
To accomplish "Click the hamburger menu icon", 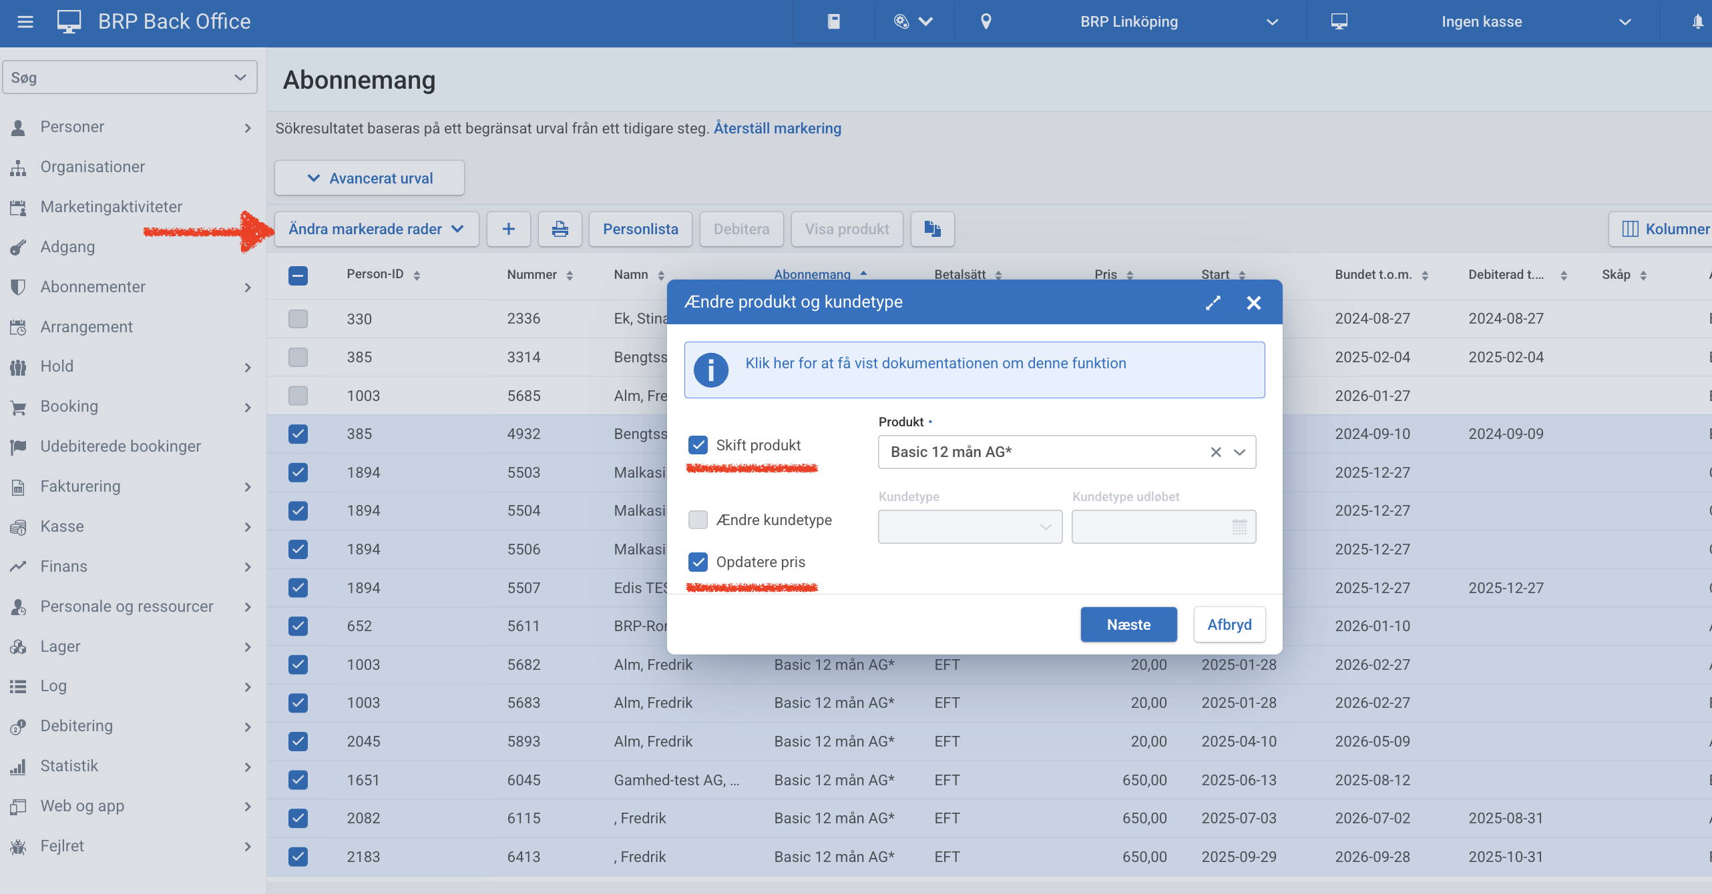I will click(25, 22).
